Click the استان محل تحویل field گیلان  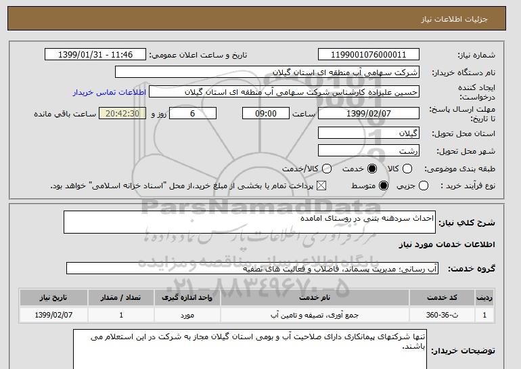tap(369, 133)
